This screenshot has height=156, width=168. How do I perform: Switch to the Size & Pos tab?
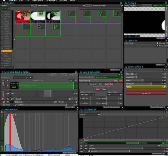109,84
